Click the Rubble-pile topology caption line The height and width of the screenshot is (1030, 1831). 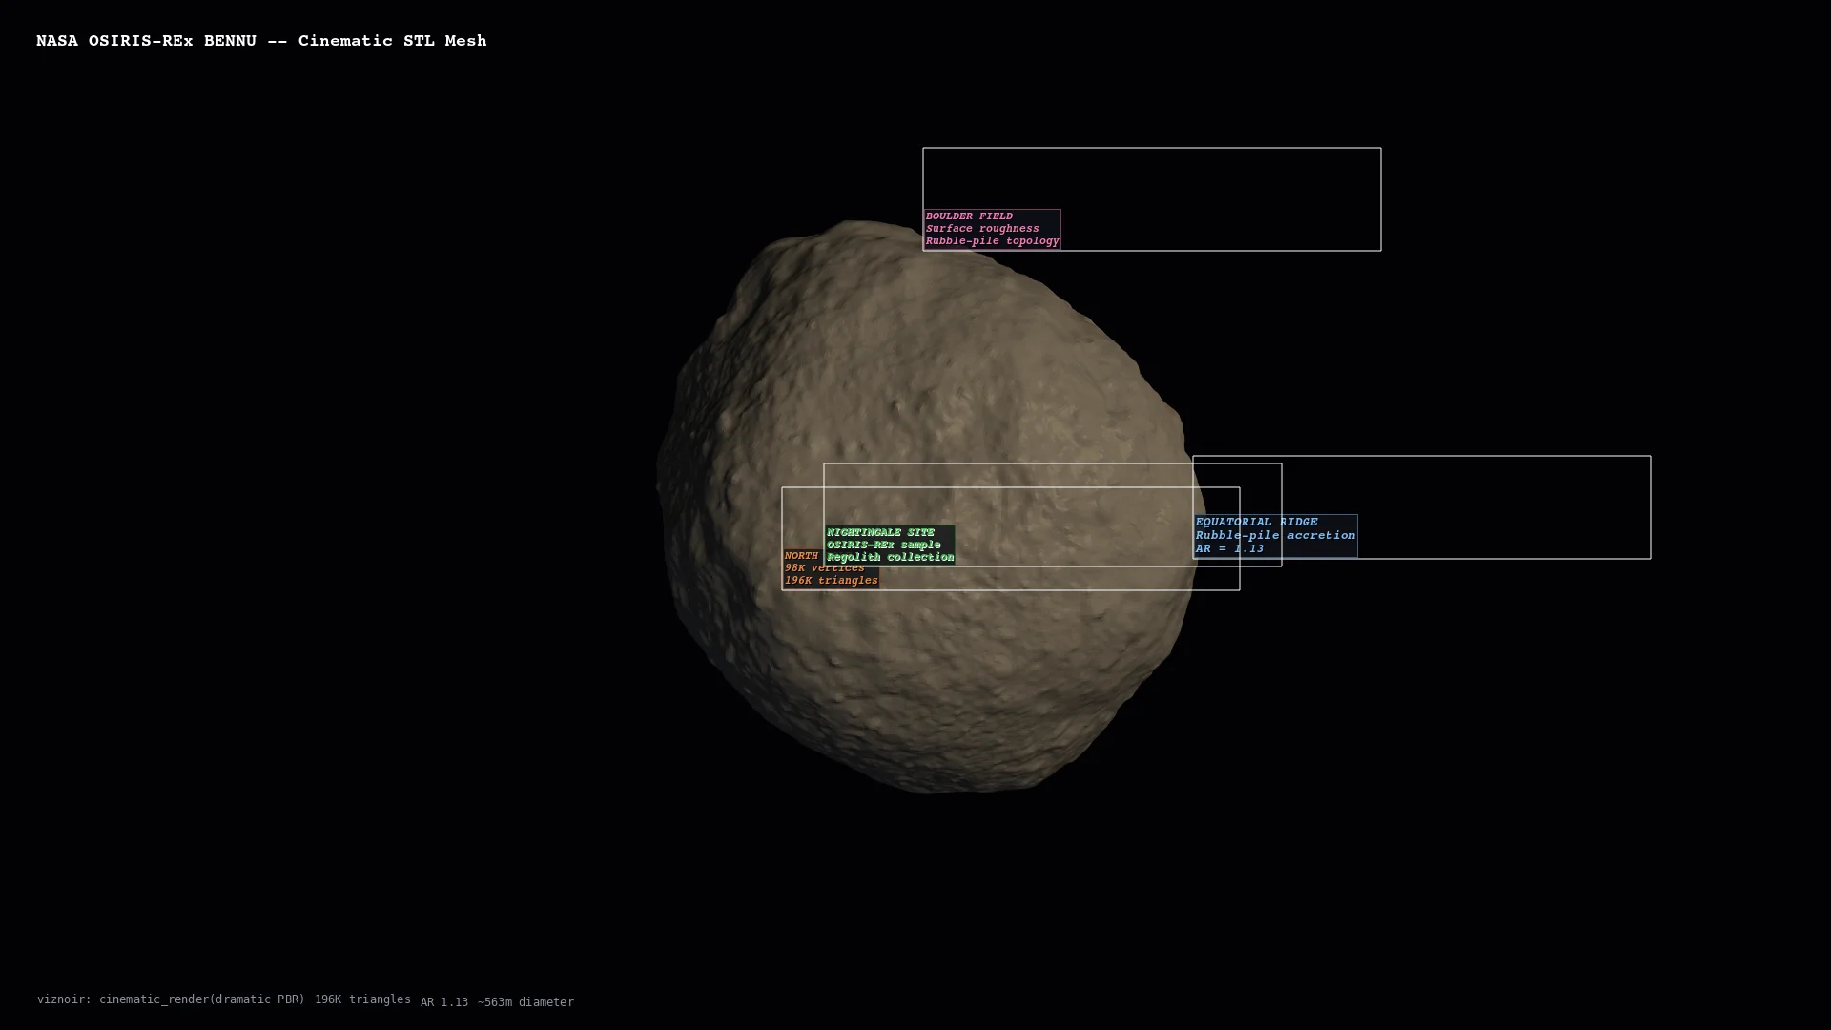pyautogui.click(x=991, y=241)
